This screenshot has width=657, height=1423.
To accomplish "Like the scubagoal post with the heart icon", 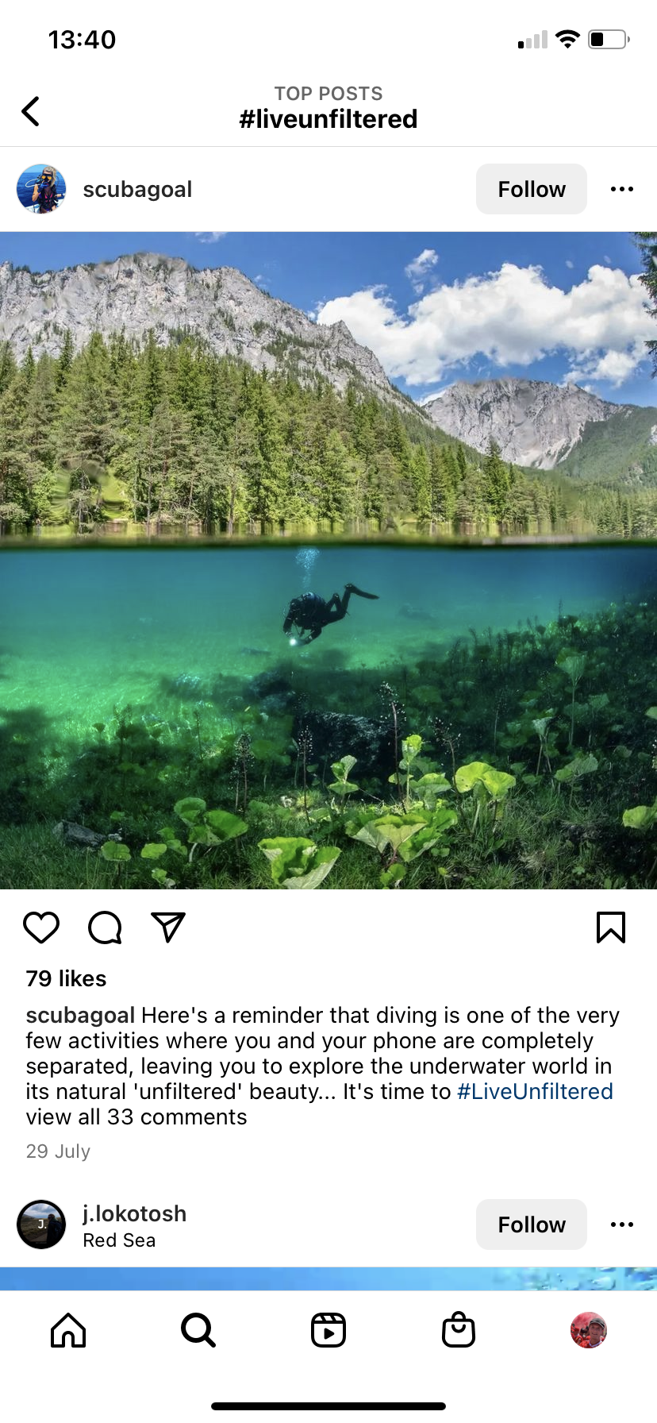I will tap(41, 927).
